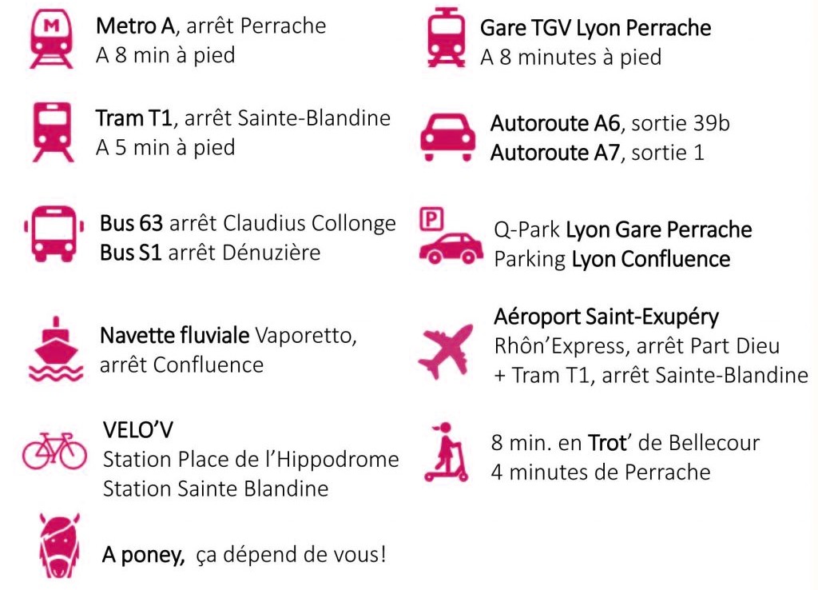Click the pony head icon

click(59, 545)
